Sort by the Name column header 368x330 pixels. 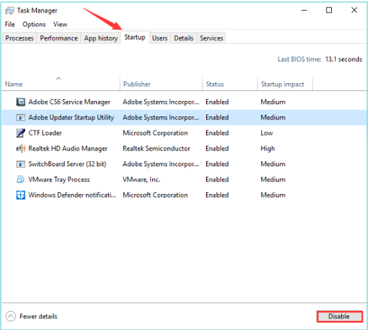(x=61, y=83)
